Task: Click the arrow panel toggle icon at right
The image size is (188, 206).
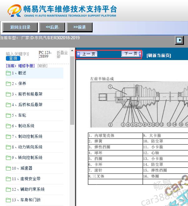Action: click(179, 40)
